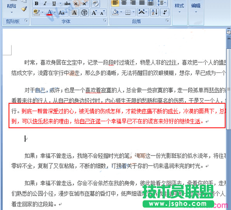Viewport: 231px width, 210px height.
Task: Toggle show/hide paragraph marks
Action: pyautogui.click(x=165, y=12)
